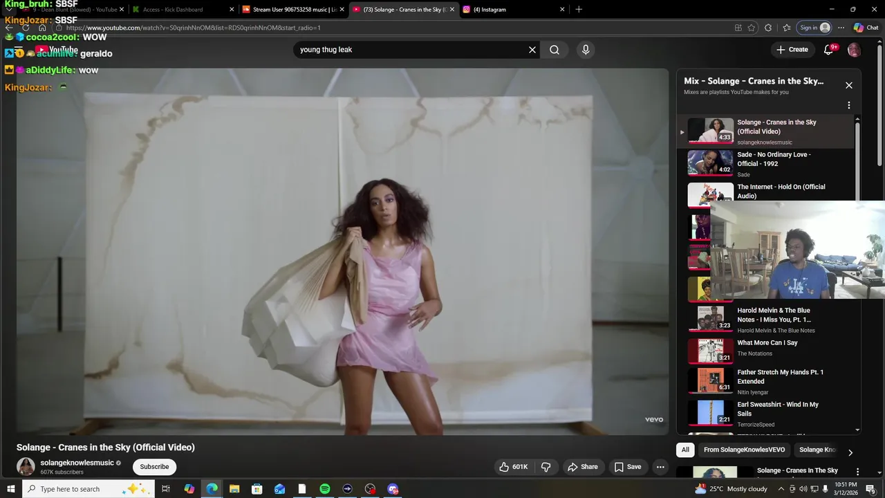Open the weather widget 25°C Mostly cloudy

tap(731, 489)
